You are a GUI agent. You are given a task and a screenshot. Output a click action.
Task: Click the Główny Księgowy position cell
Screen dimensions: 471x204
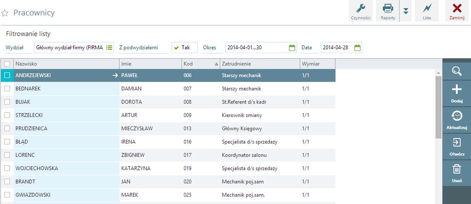260,128
